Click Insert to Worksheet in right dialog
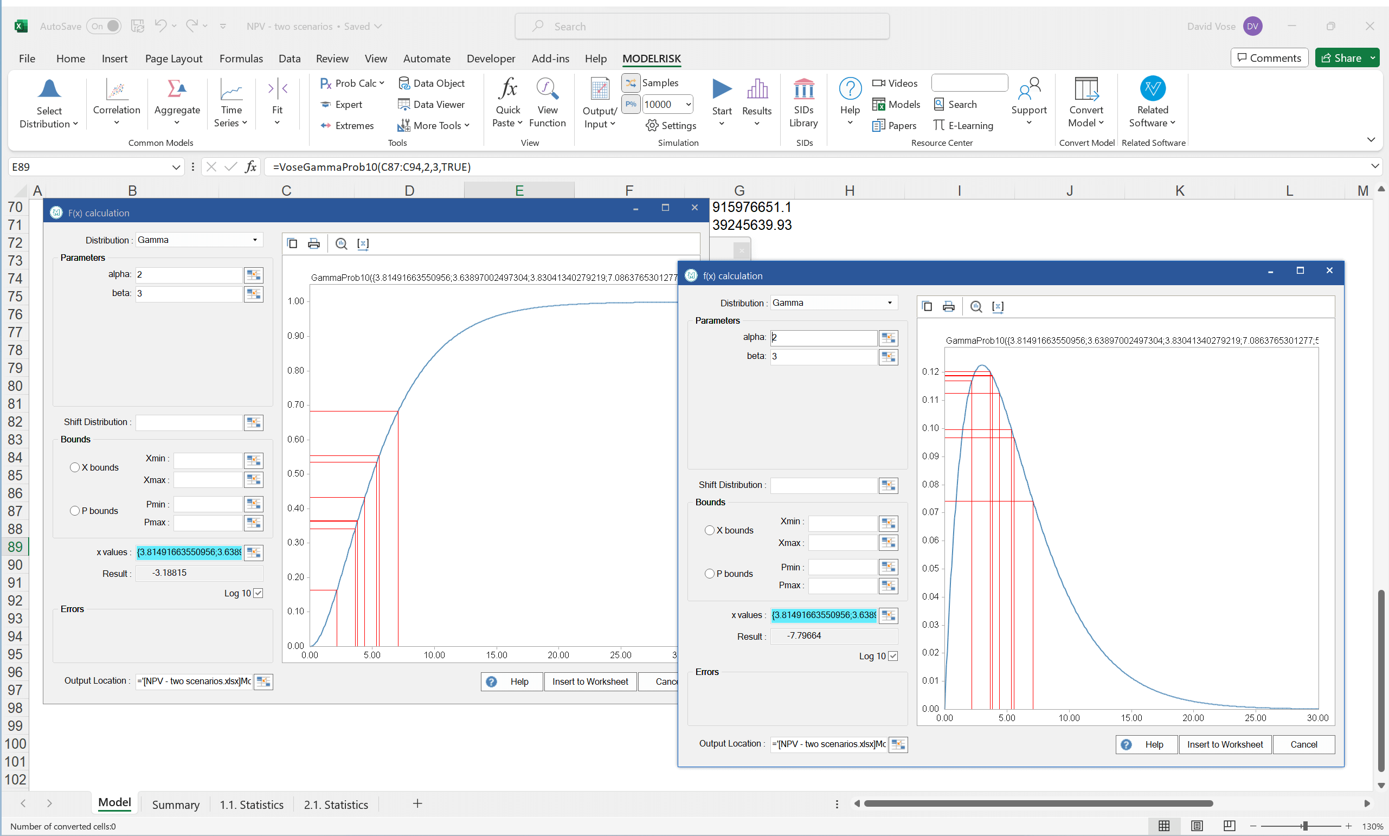The image size is (1389, 836). tap(1225, 744)
